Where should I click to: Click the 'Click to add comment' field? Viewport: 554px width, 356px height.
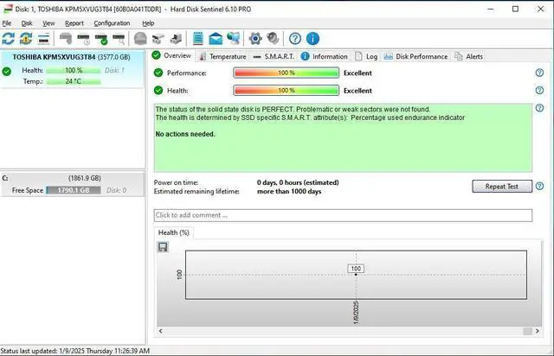(x=343, y=215)
